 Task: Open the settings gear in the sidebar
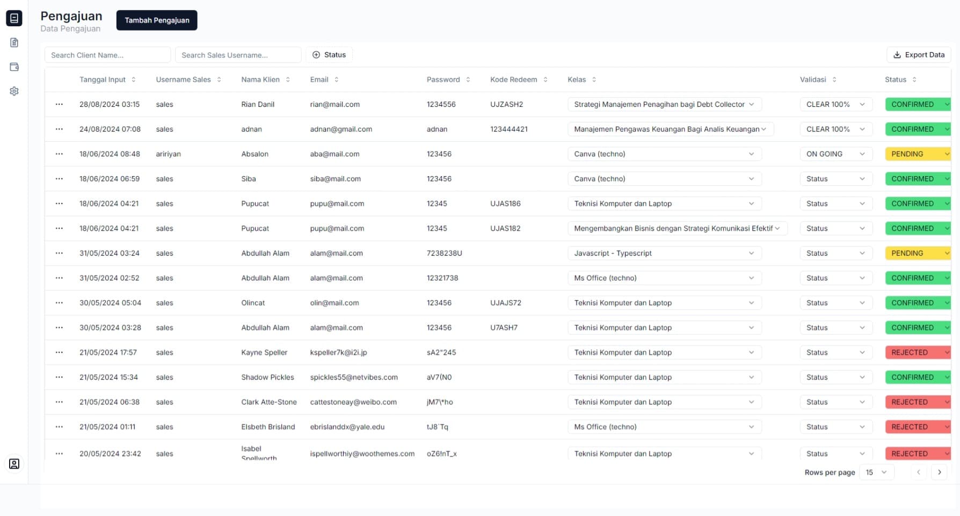tap(14, 91)
